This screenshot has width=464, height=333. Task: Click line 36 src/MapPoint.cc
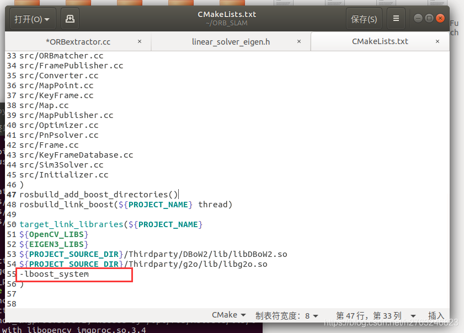tap(56, 85)
